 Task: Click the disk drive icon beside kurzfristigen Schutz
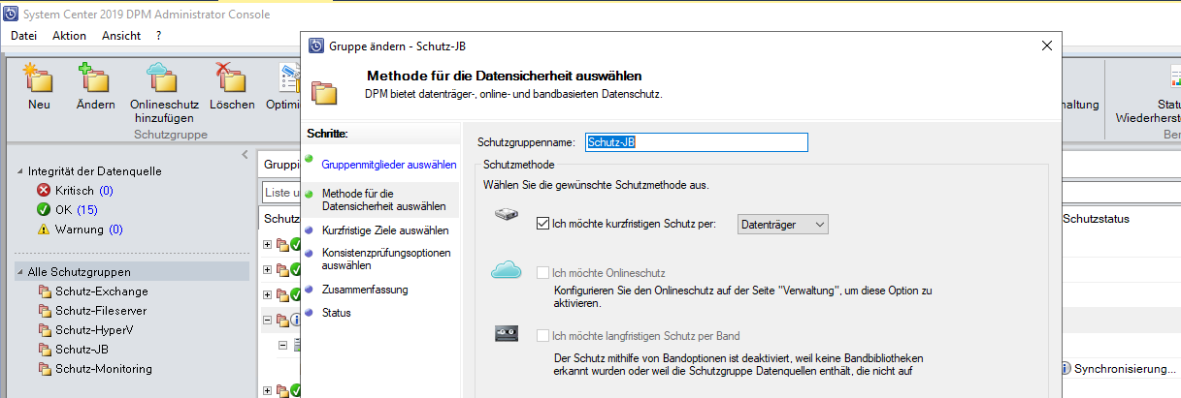(508, 216)
